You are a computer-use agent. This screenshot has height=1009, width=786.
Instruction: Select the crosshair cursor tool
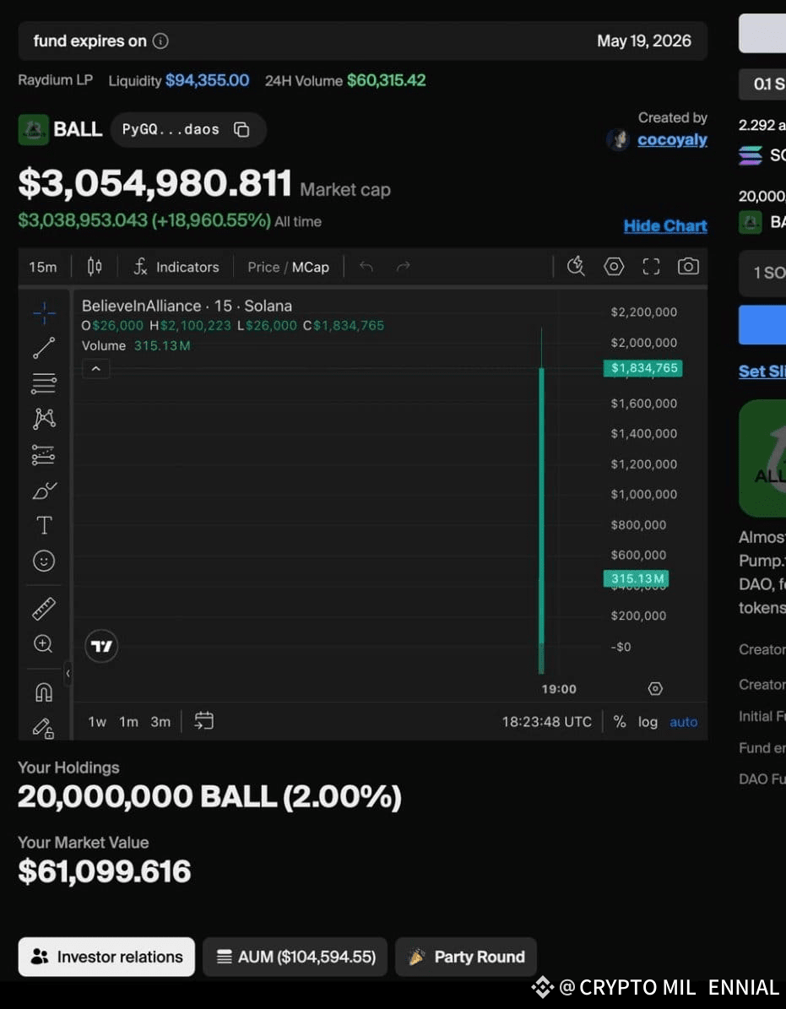(x=44, y=313)
